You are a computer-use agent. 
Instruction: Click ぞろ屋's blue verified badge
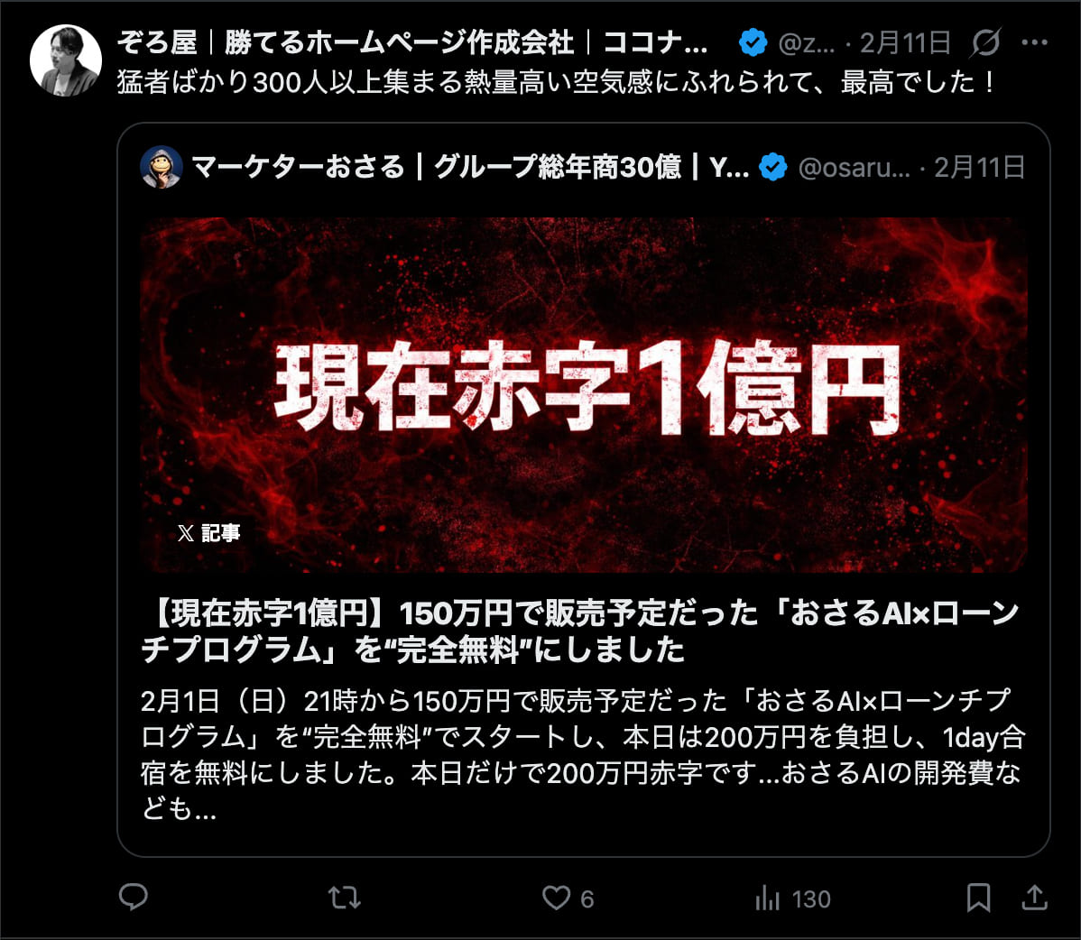tap(753, 42)
